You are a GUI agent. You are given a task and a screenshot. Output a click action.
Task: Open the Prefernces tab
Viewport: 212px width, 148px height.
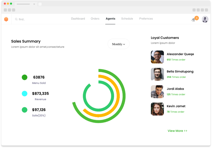146,19
